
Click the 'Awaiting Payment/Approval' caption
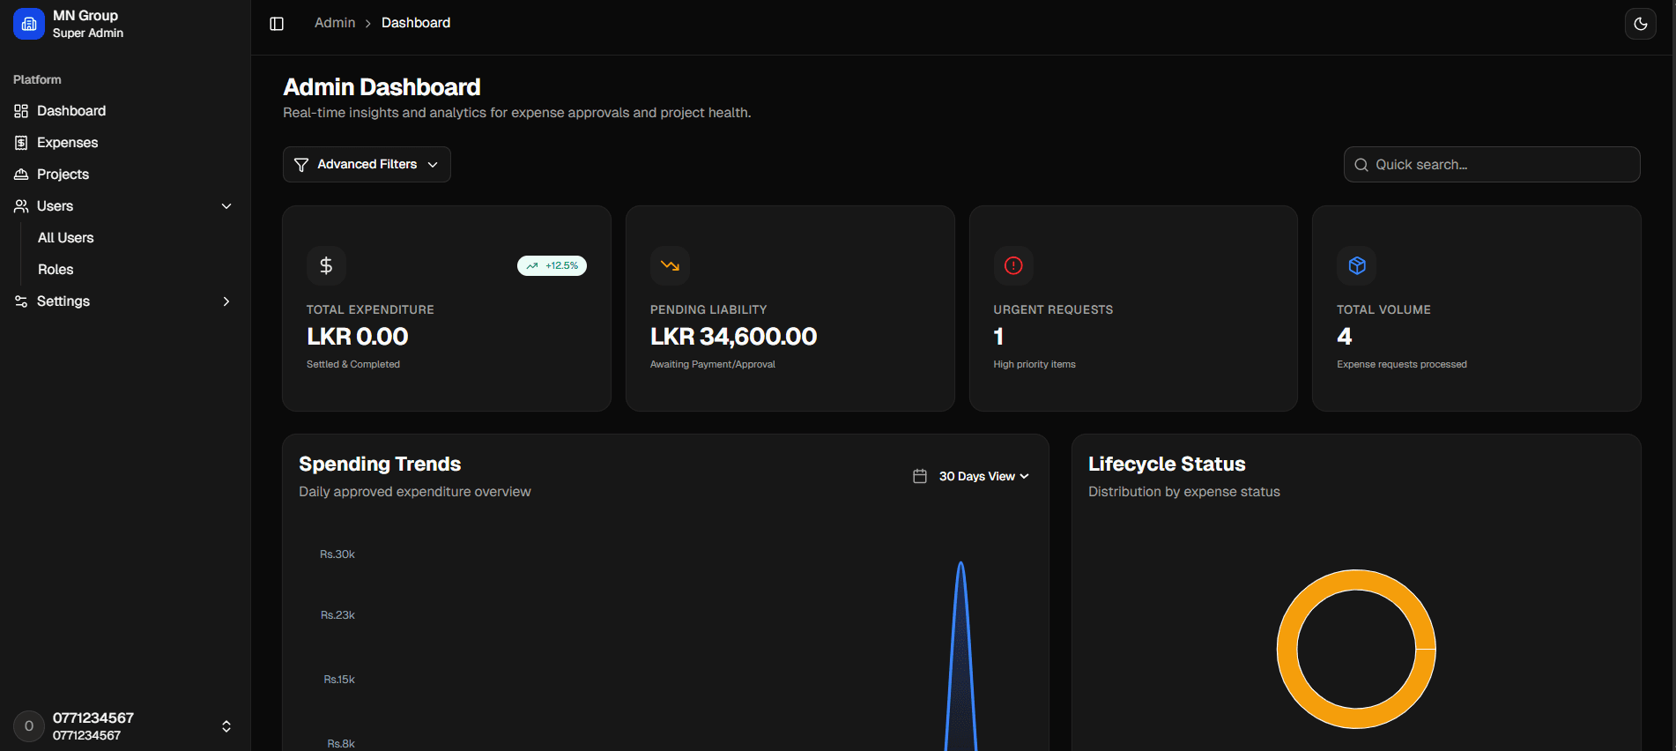(x=713, y=364)
